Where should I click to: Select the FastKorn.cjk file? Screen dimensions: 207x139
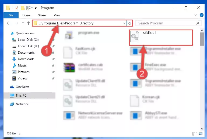(x=79, y=52)
